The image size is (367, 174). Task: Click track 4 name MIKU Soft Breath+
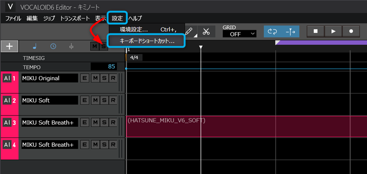click(50, 145)
